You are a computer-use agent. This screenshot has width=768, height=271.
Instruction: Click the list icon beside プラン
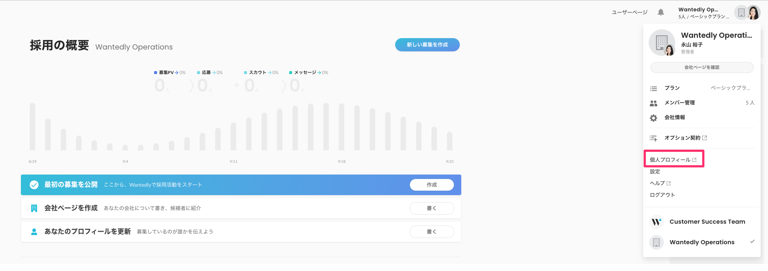[x=654, y=88]
